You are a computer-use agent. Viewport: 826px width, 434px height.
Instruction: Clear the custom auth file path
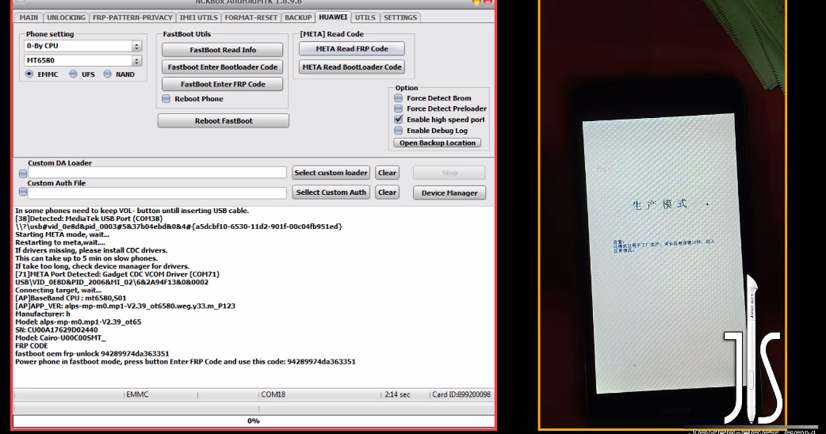click(387, 192)
